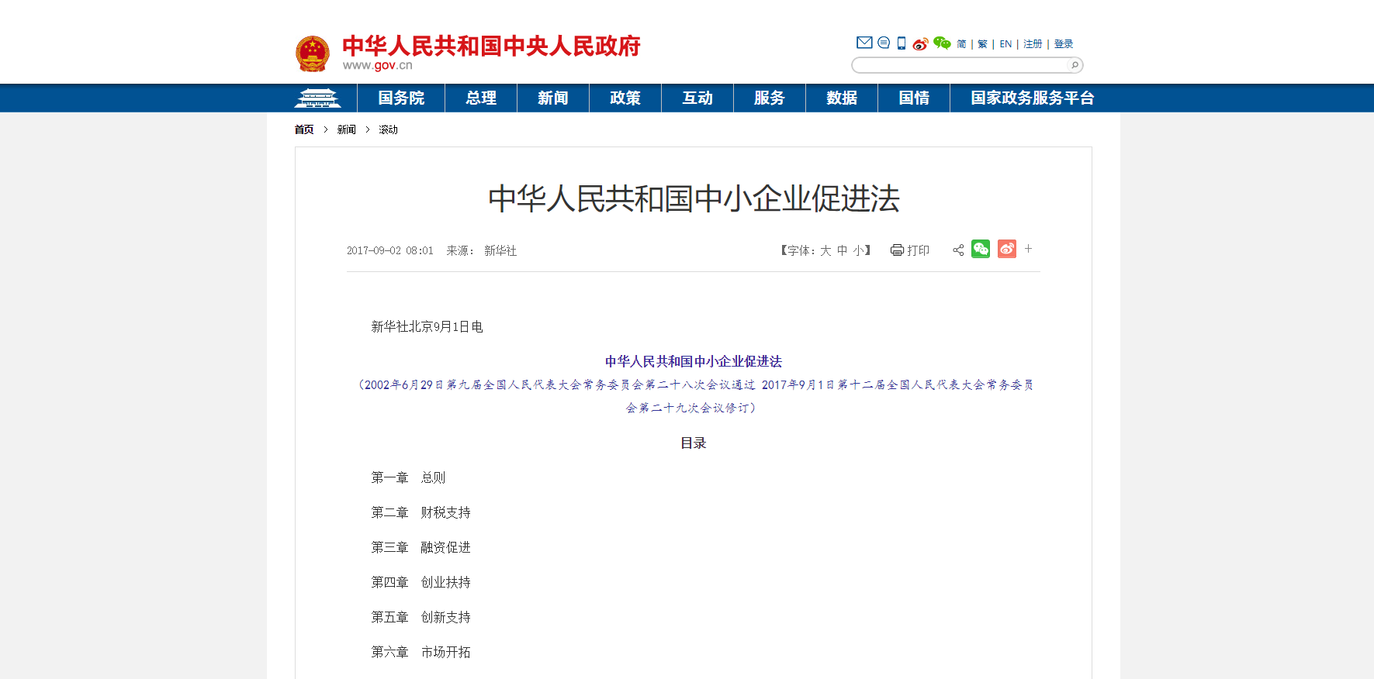Click the 第二章 财税支持 line

coord(421,512)
